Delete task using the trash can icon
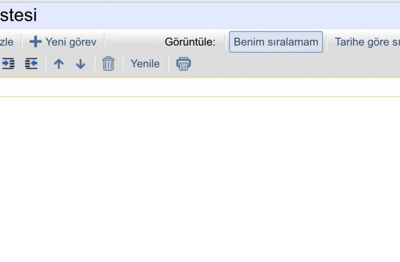 pos(109,64)
